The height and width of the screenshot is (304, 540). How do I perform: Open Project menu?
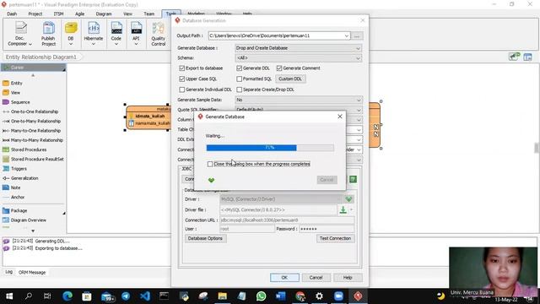click(x=35, y=14)
